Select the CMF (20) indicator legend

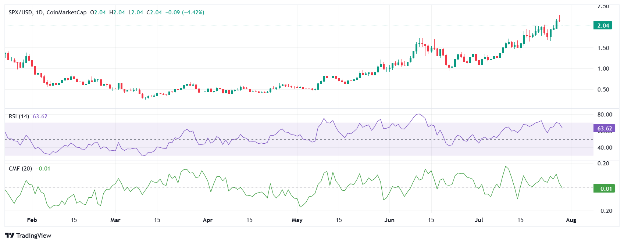(x=20, y=169)
